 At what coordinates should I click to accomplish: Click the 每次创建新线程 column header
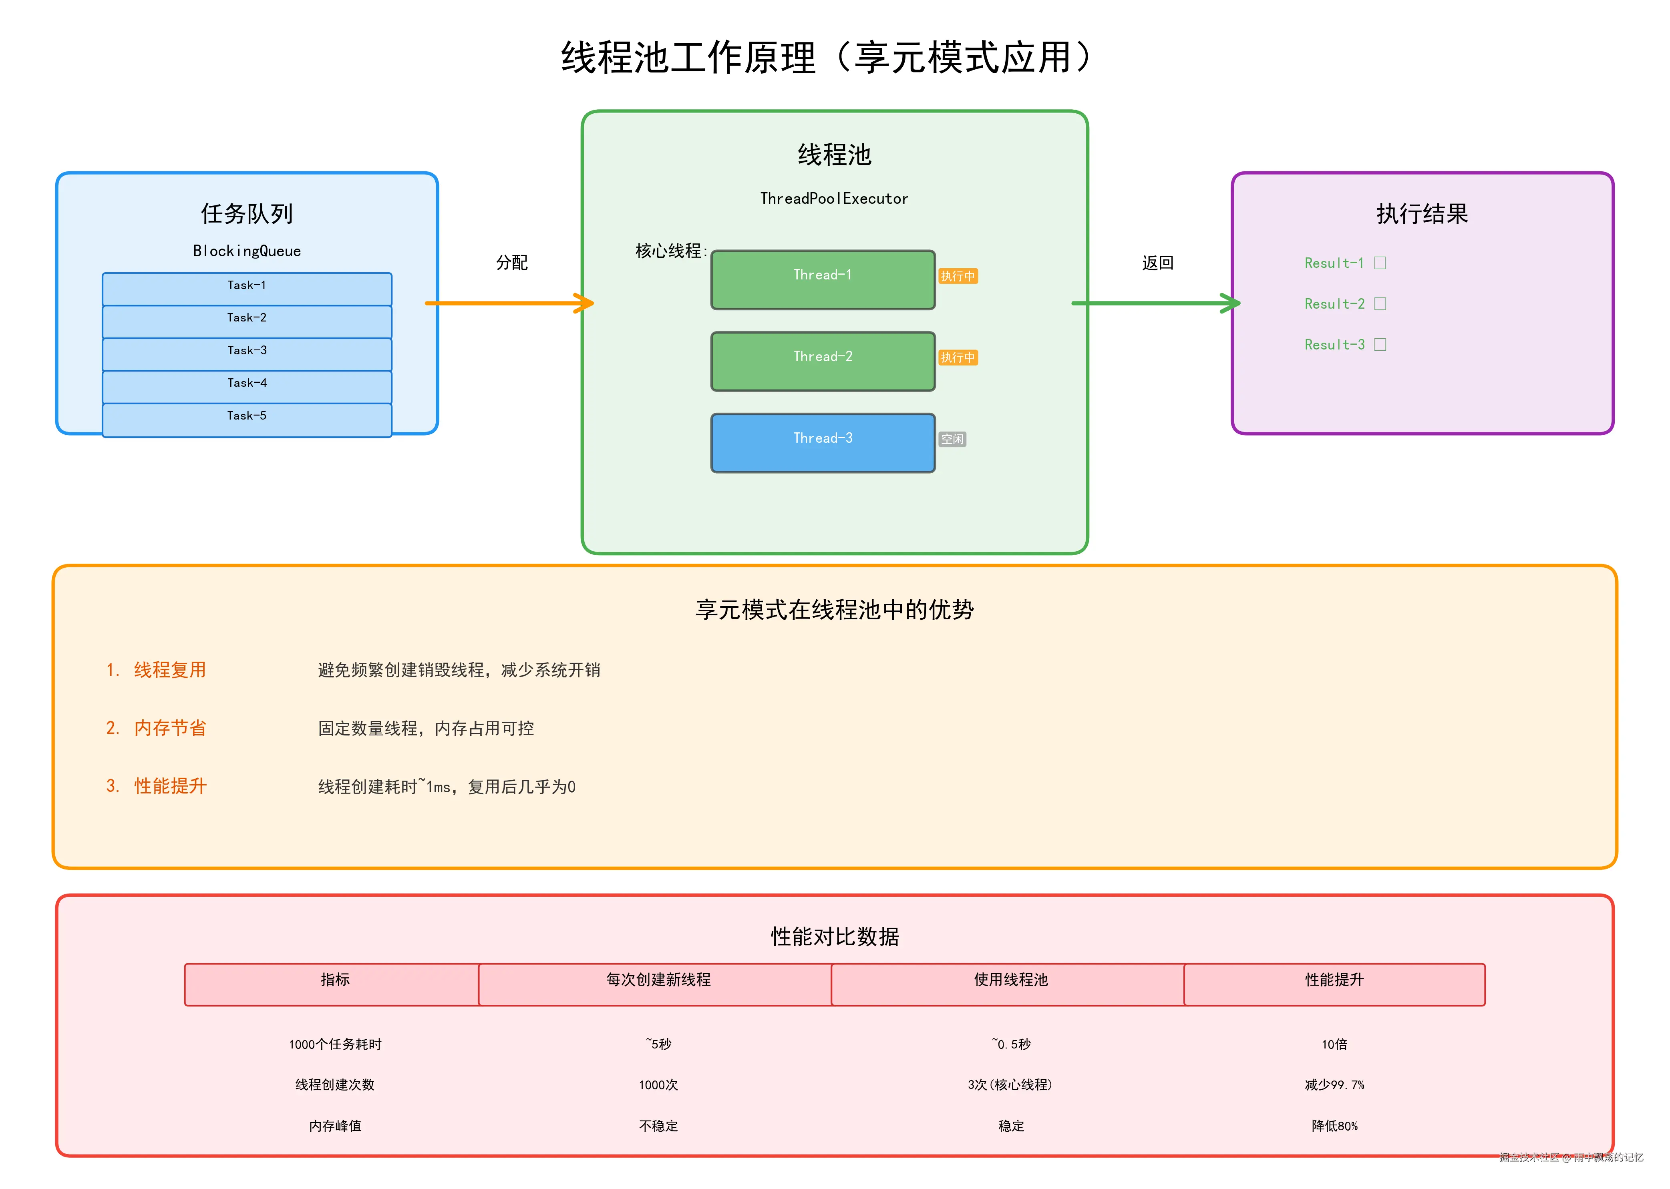click(x=658, y=984)
